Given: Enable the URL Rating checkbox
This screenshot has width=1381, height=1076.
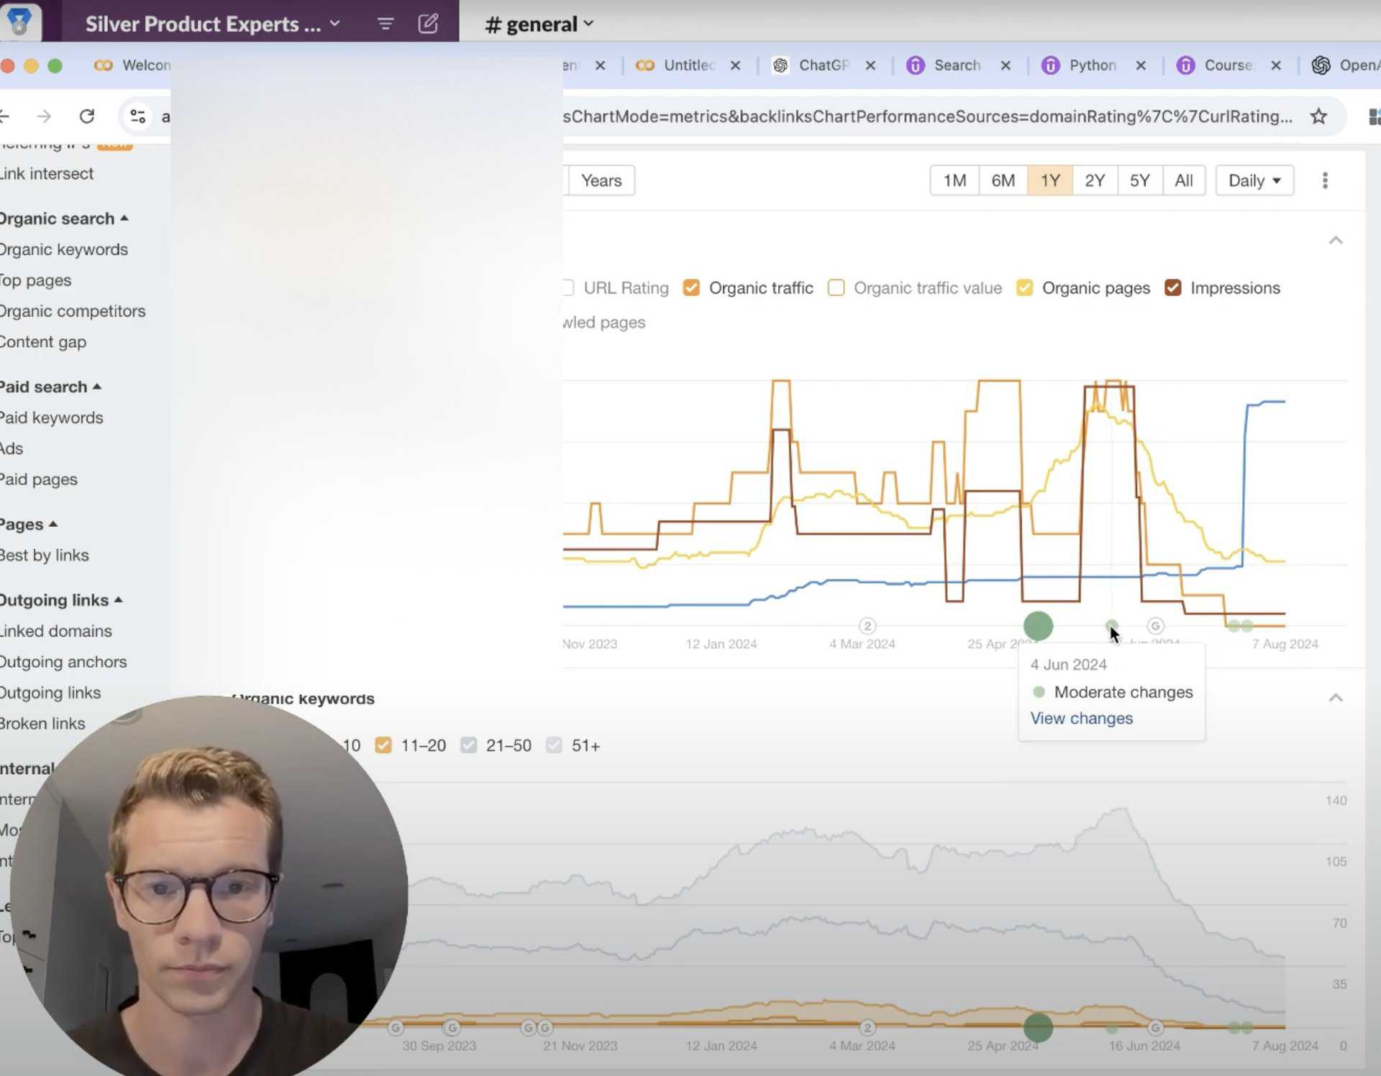Looking at the screenshot, I should click(x=568, y=288).
